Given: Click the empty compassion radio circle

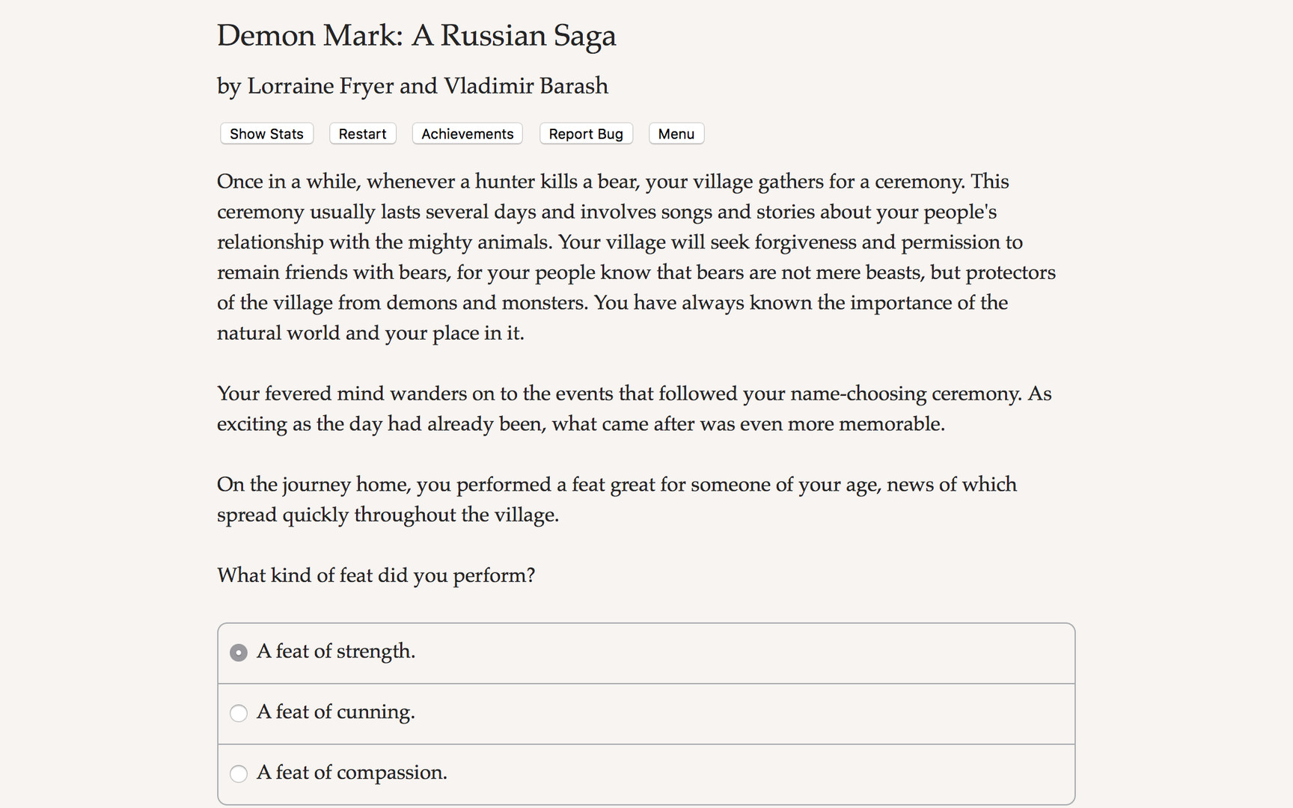Looking at the screenshot, I should 238,774.
